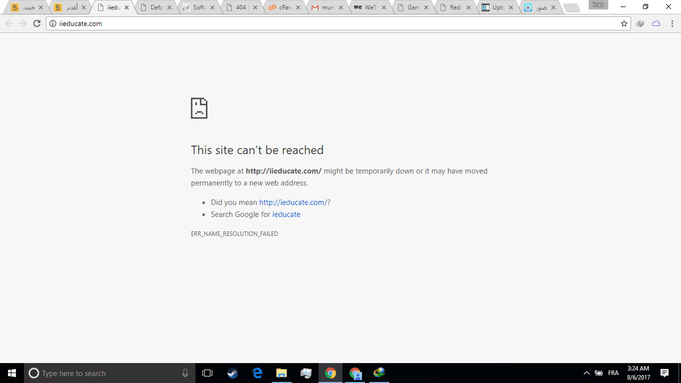Close the cPanel tab
Viewport: 681px width, 383px height.
point(298,8)
